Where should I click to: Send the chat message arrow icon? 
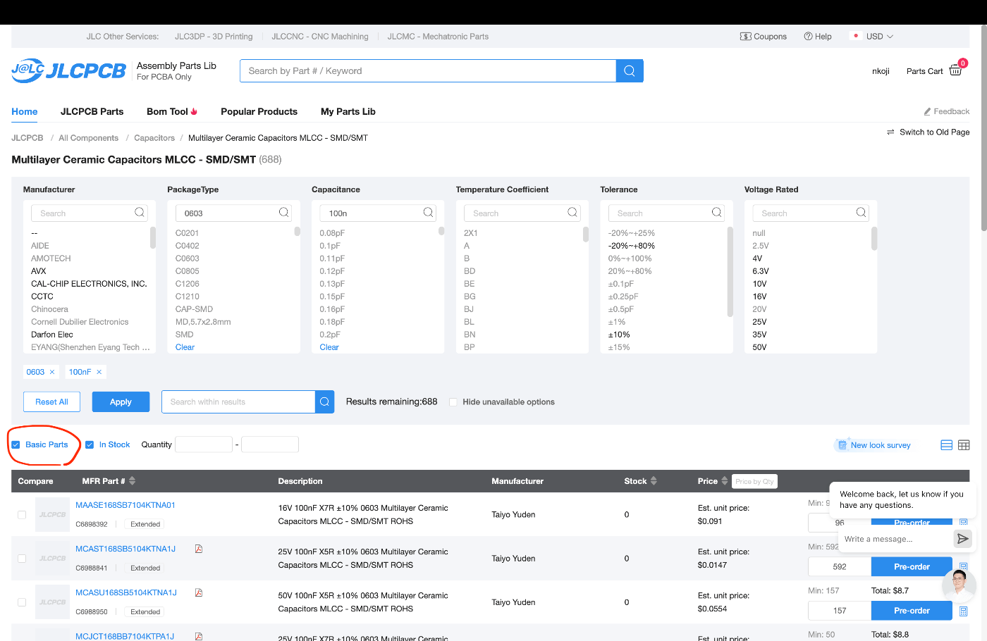962,539
